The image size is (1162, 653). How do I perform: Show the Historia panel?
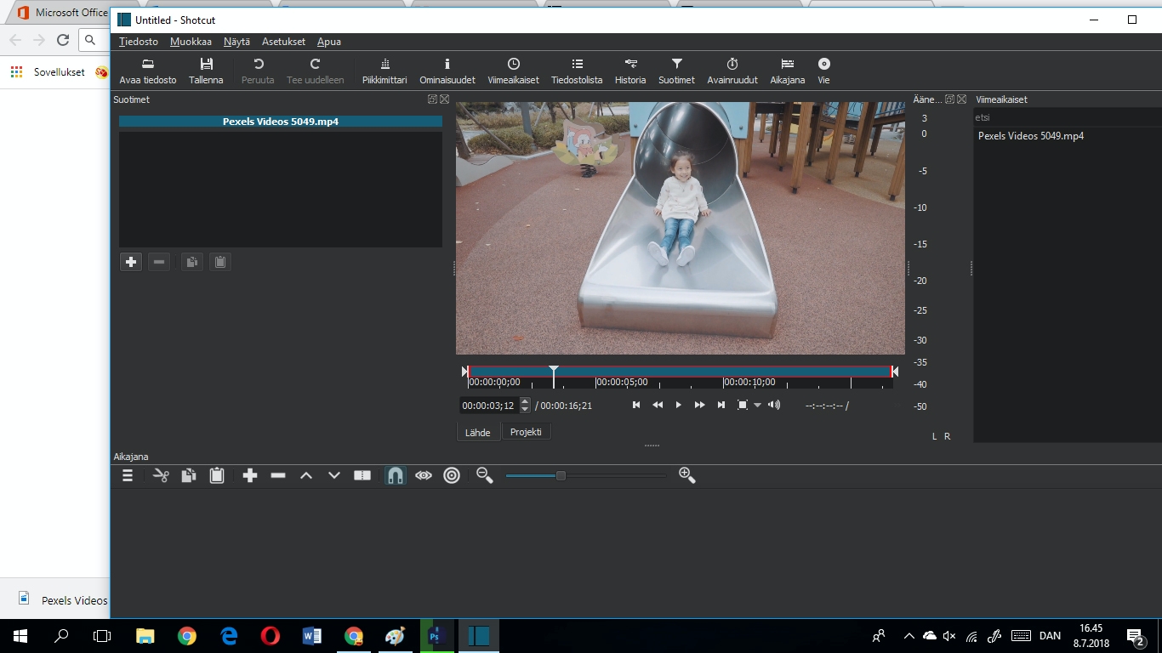630,71
